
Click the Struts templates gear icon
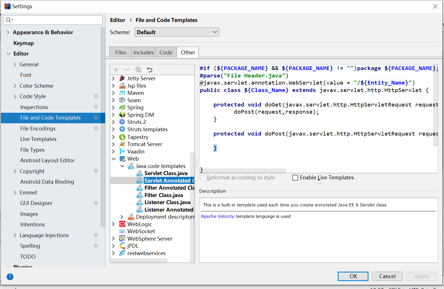coord(122,129)
